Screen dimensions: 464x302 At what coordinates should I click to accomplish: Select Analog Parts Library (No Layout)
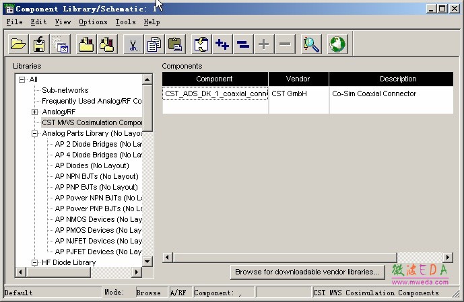[92, 133]
